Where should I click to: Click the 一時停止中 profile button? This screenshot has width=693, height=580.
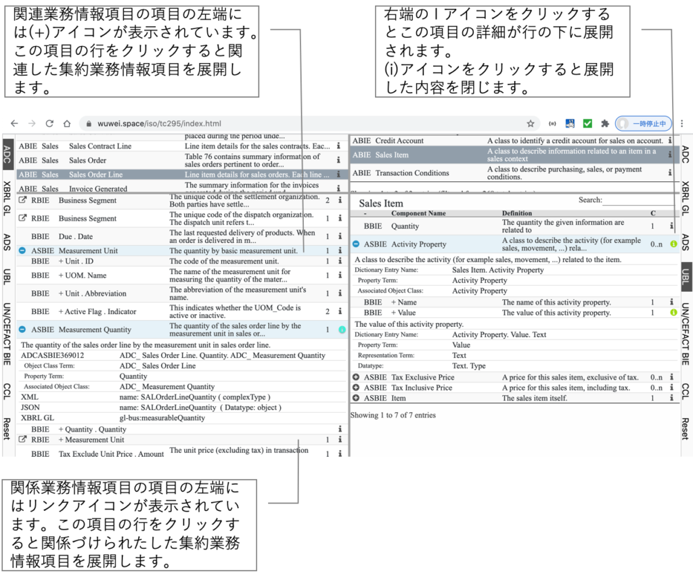tap(644, 123)
